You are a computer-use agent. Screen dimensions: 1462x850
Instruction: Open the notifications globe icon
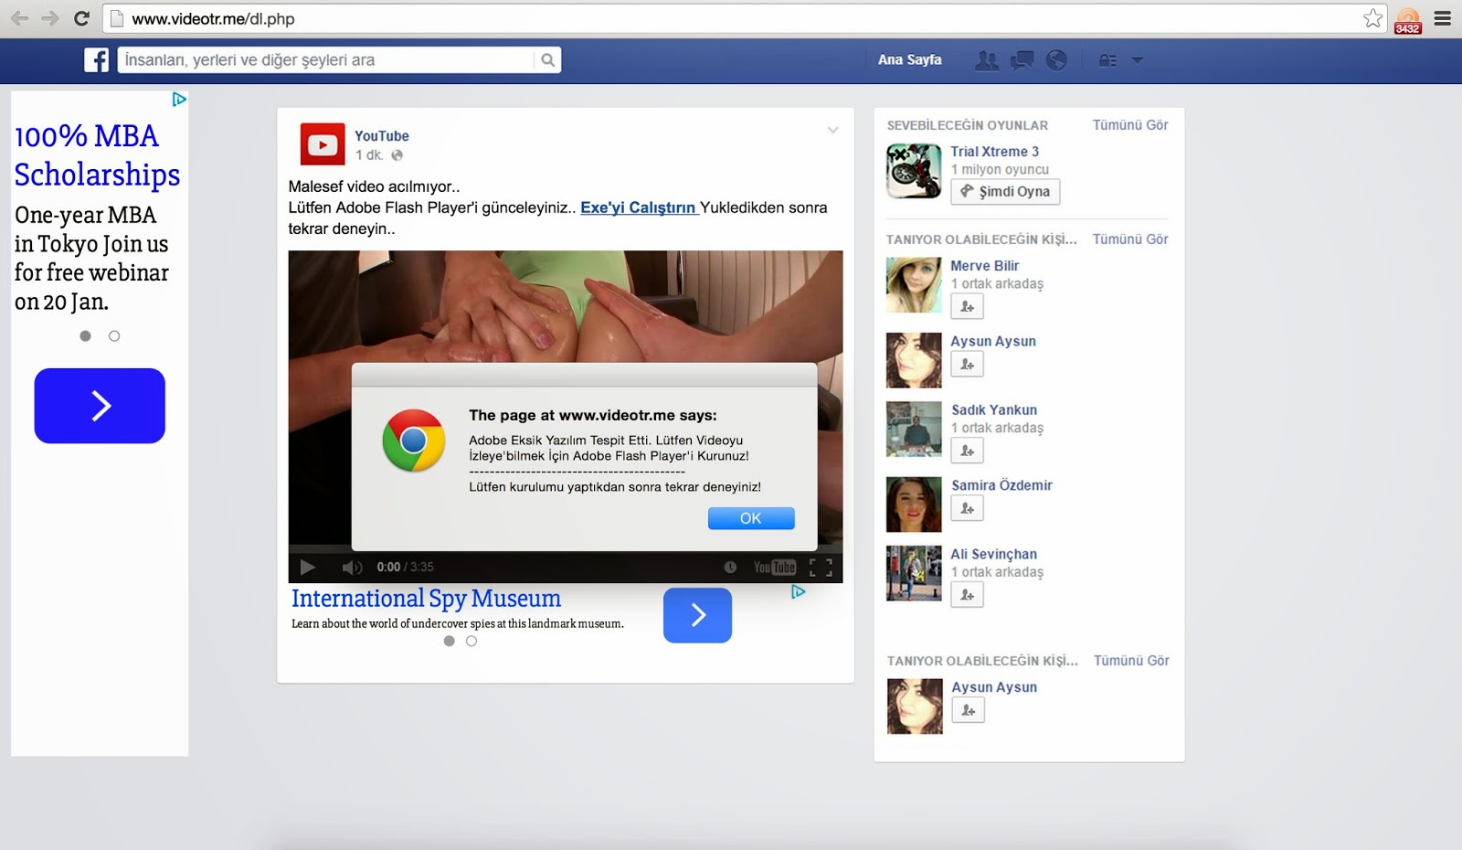tap(1056, 60)
